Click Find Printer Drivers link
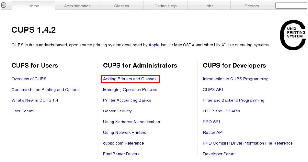The width and height of the screenshot is (308, 162). coord(121,154)
